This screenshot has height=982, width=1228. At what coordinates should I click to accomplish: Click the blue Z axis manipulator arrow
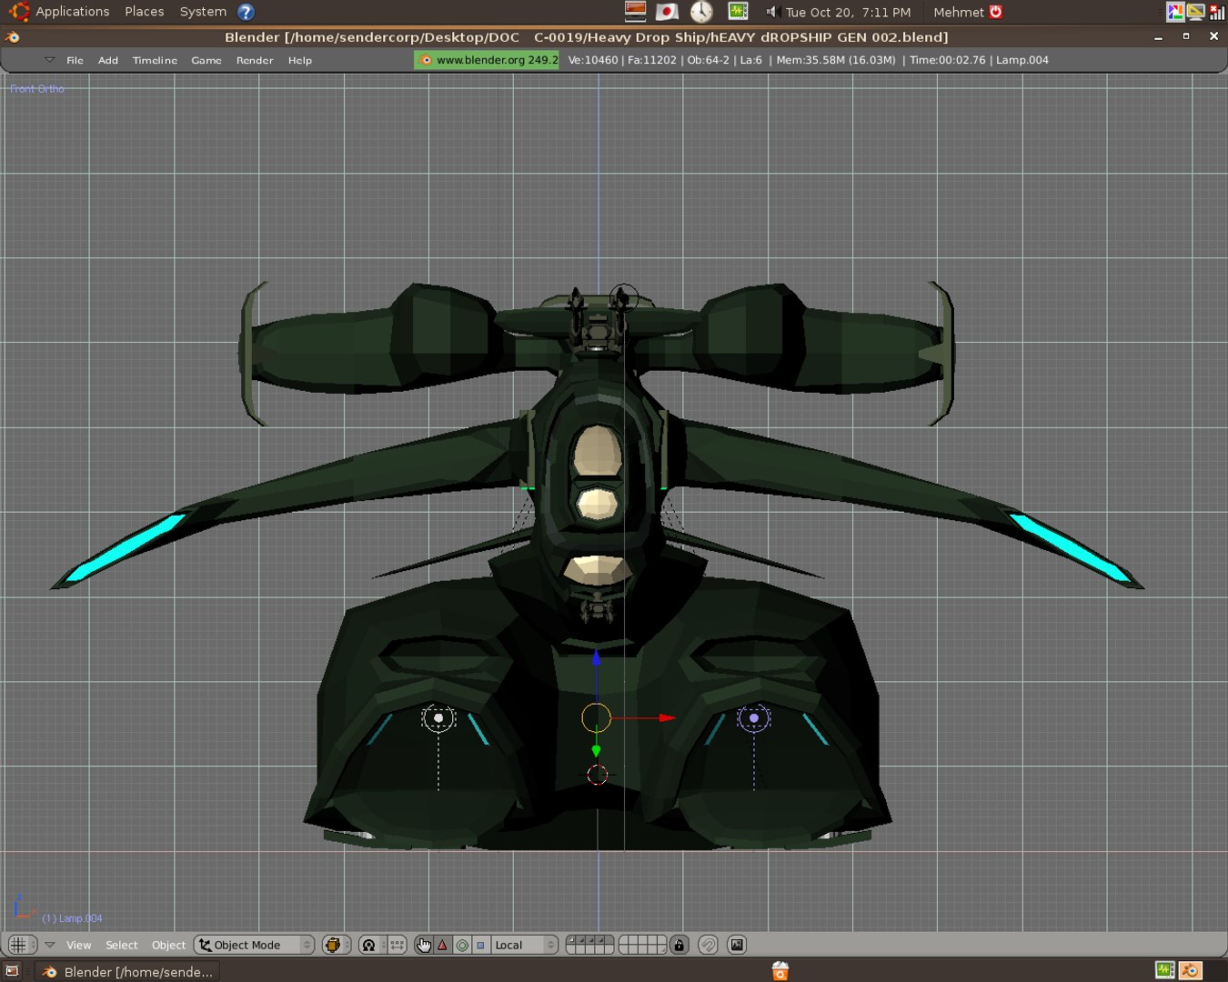[596, 656]
